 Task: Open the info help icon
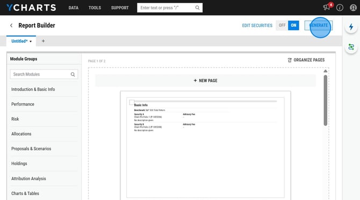coord(340,8)
